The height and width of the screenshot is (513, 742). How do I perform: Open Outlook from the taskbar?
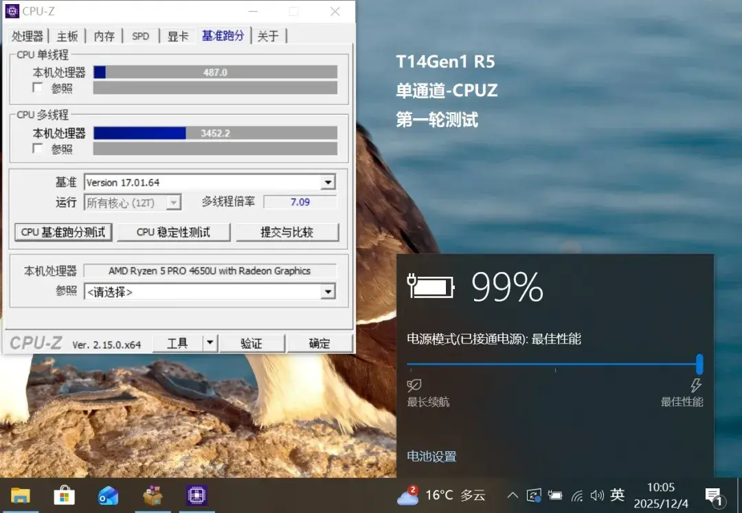coord(108,496)
